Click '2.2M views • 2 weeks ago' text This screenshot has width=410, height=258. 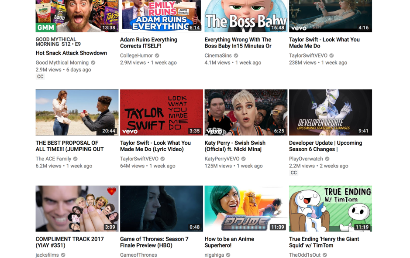click(318, 166)
